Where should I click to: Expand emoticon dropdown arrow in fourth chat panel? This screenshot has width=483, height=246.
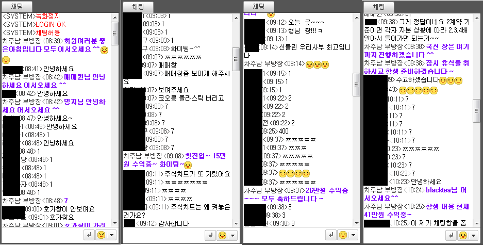(473, 236)
